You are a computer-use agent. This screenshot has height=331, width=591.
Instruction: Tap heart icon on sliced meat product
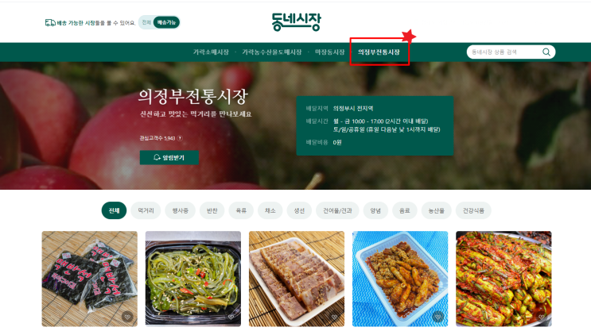[334, 317]
